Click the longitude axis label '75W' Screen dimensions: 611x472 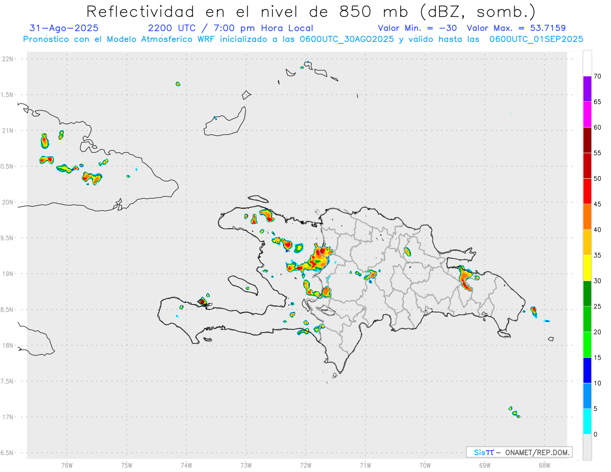click(x=127, y=465)
